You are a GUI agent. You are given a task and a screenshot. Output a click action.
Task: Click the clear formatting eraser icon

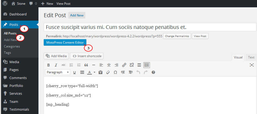coord(108,72)
